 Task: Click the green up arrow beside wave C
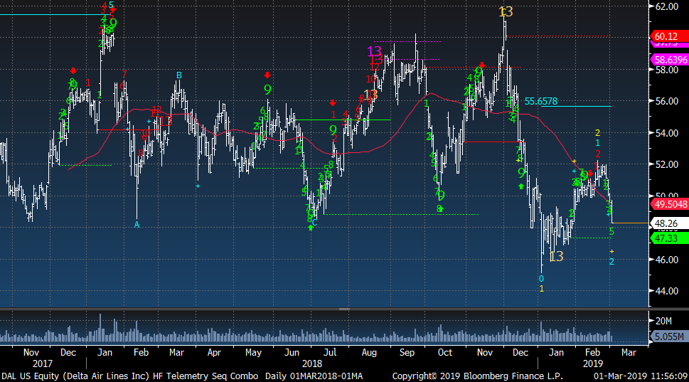click(311, 228)
